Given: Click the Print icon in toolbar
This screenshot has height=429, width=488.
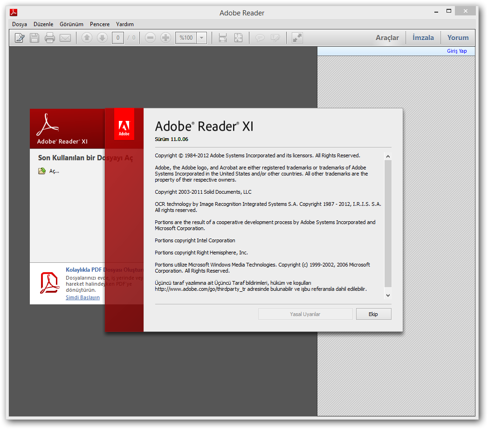Looking at the screenshot, I should (x=50, y=38).
